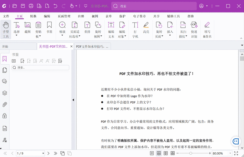Go to next page arrow
Viewport: 244px width, 157px height.
49,153
